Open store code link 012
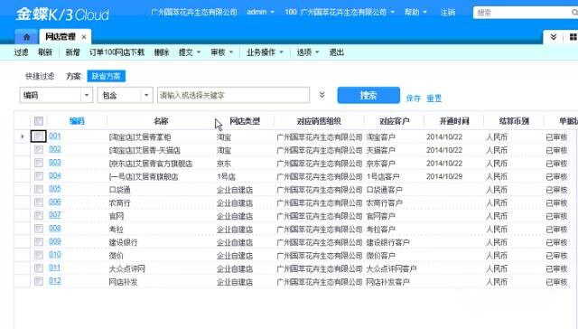Image resolution: width=578 pixels, height=329 pixels. (54, 281)
